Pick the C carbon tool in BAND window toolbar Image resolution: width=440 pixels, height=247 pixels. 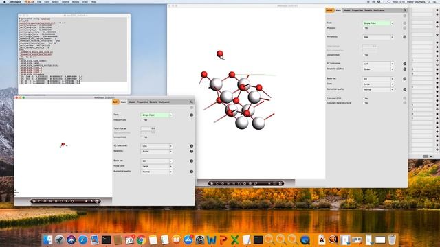pos(217,183)
